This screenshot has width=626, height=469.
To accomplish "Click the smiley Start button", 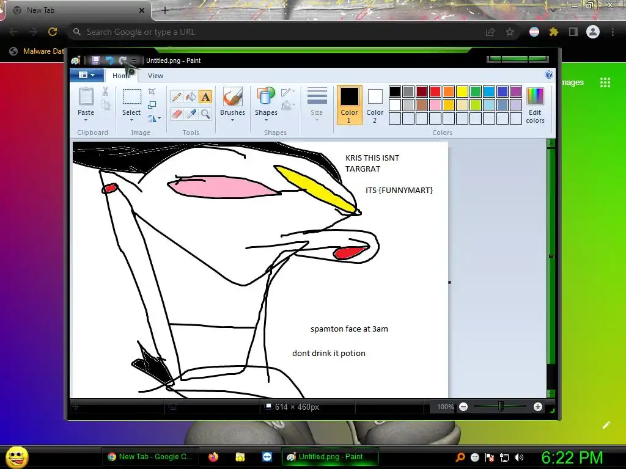I will tap(17, 457).
